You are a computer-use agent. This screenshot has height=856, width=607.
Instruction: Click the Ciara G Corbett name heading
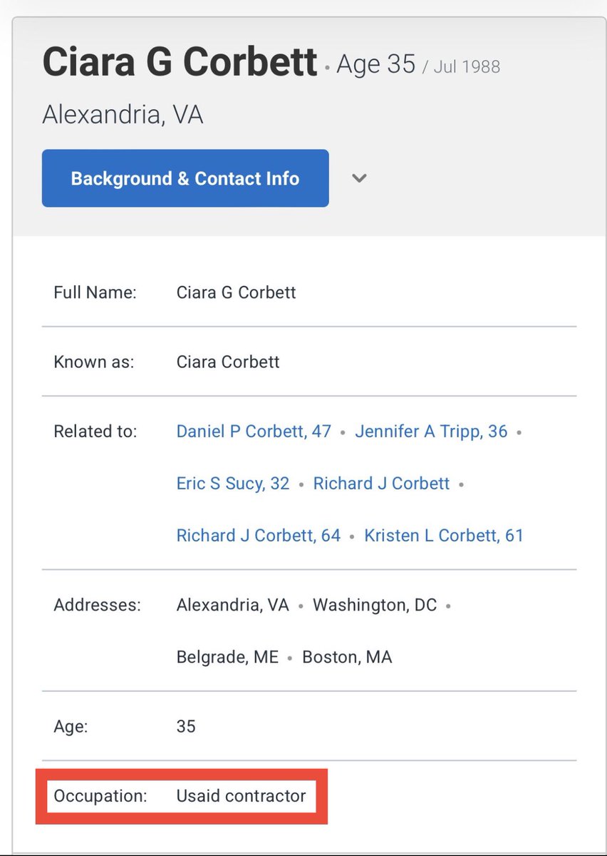180,63
